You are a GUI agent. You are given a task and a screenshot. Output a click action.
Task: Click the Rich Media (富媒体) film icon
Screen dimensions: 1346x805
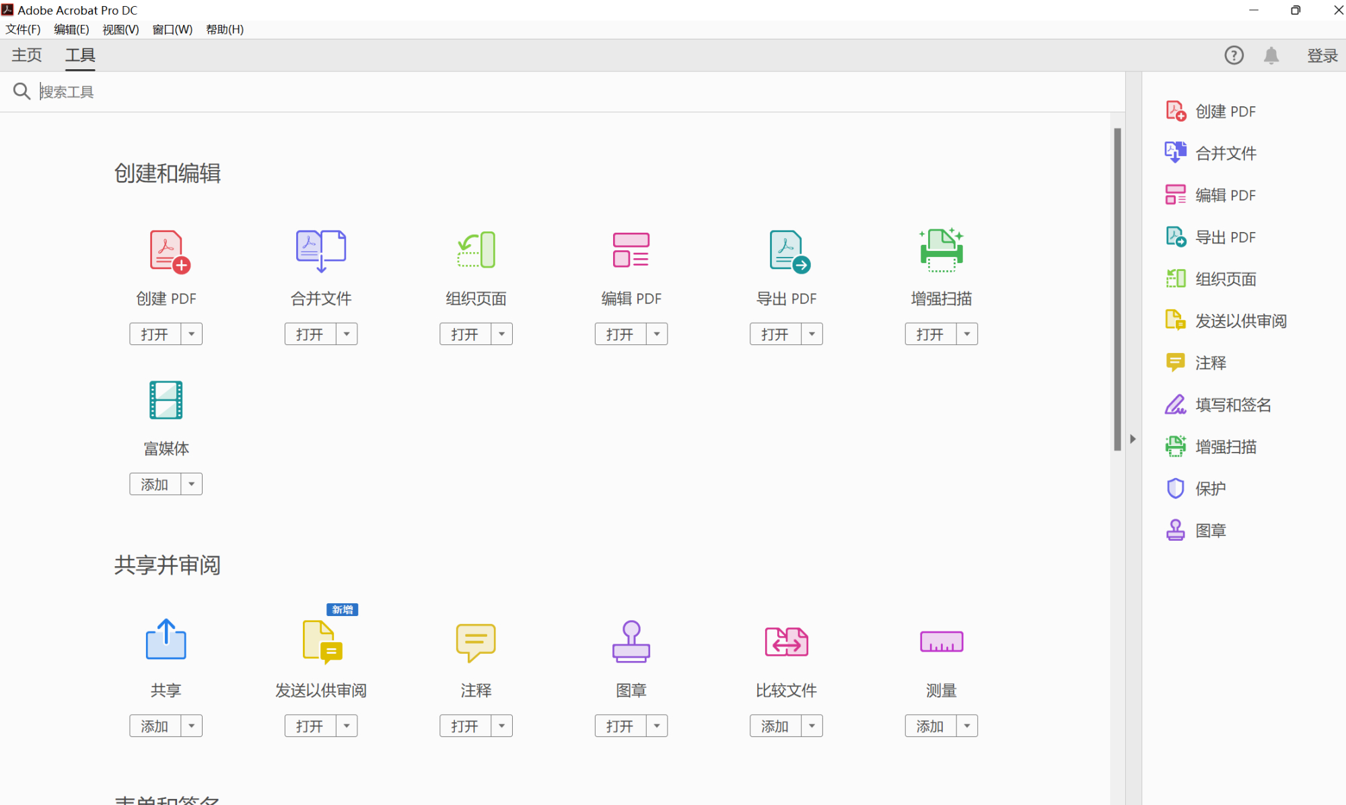point(166,400)
